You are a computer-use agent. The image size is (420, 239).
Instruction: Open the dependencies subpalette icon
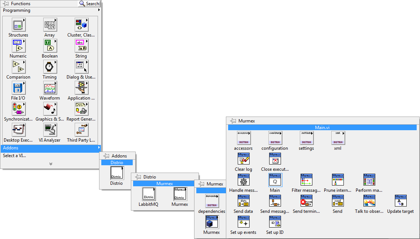(x=212, y=201)
